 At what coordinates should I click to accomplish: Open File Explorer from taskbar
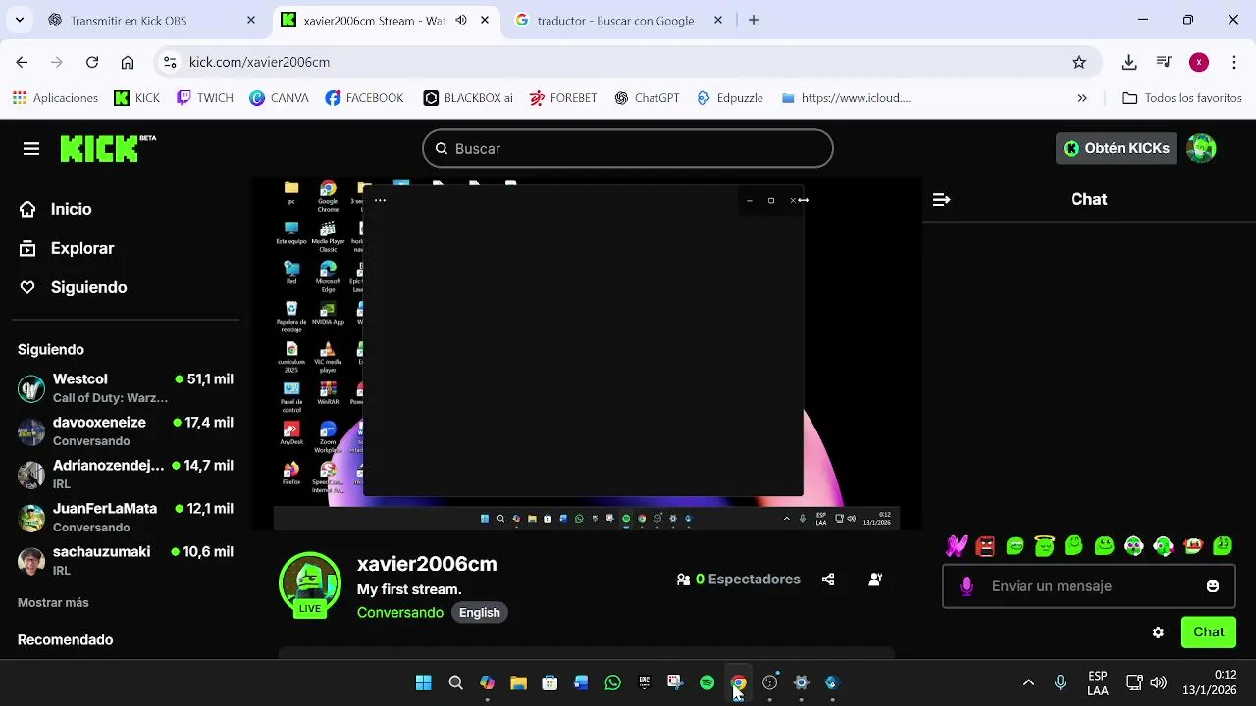(518, 682)
